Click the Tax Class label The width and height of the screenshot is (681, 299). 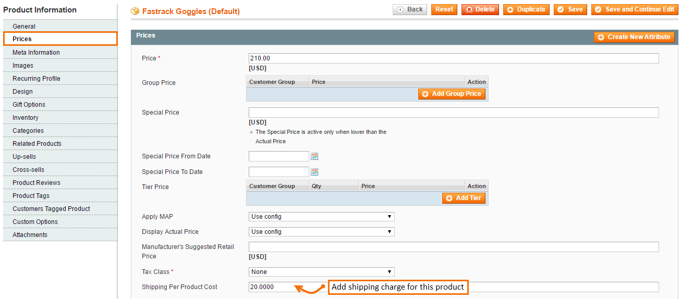coord(159,272)
